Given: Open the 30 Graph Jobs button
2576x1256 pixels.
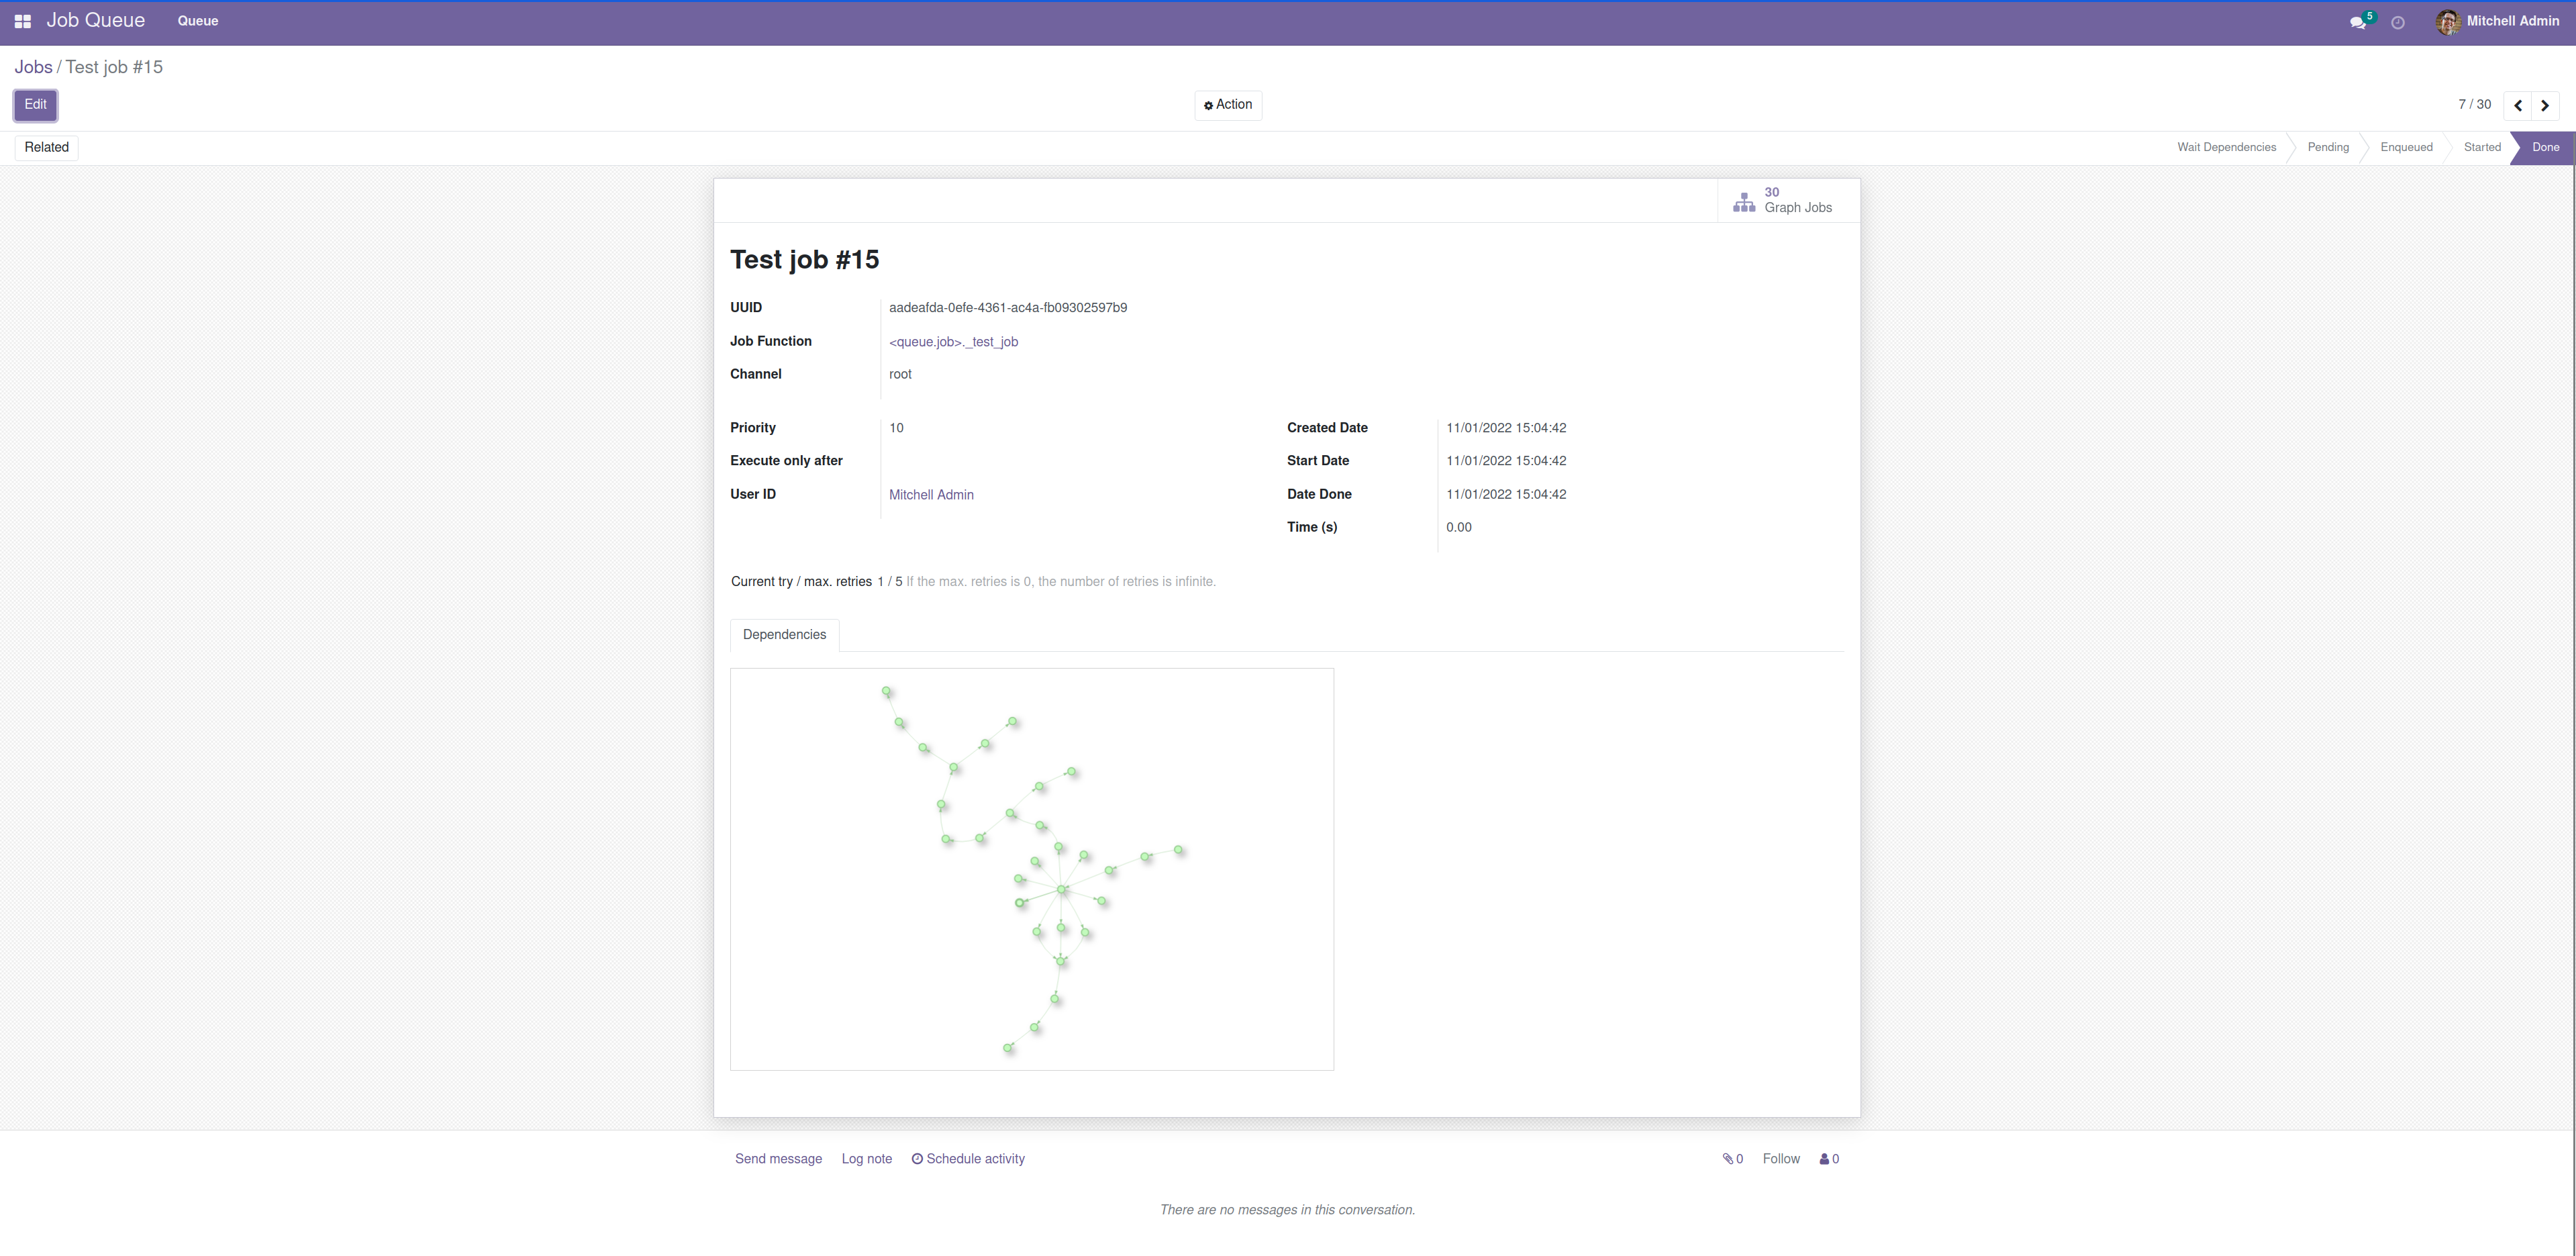Looking at the screenshot, I should (1783, 200).
